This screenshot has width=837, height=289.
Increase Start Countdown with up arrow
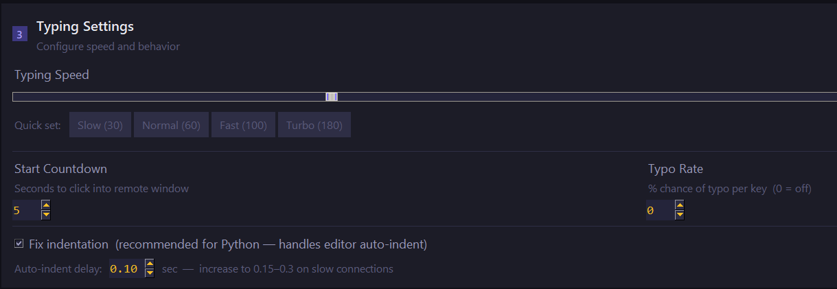46,205
